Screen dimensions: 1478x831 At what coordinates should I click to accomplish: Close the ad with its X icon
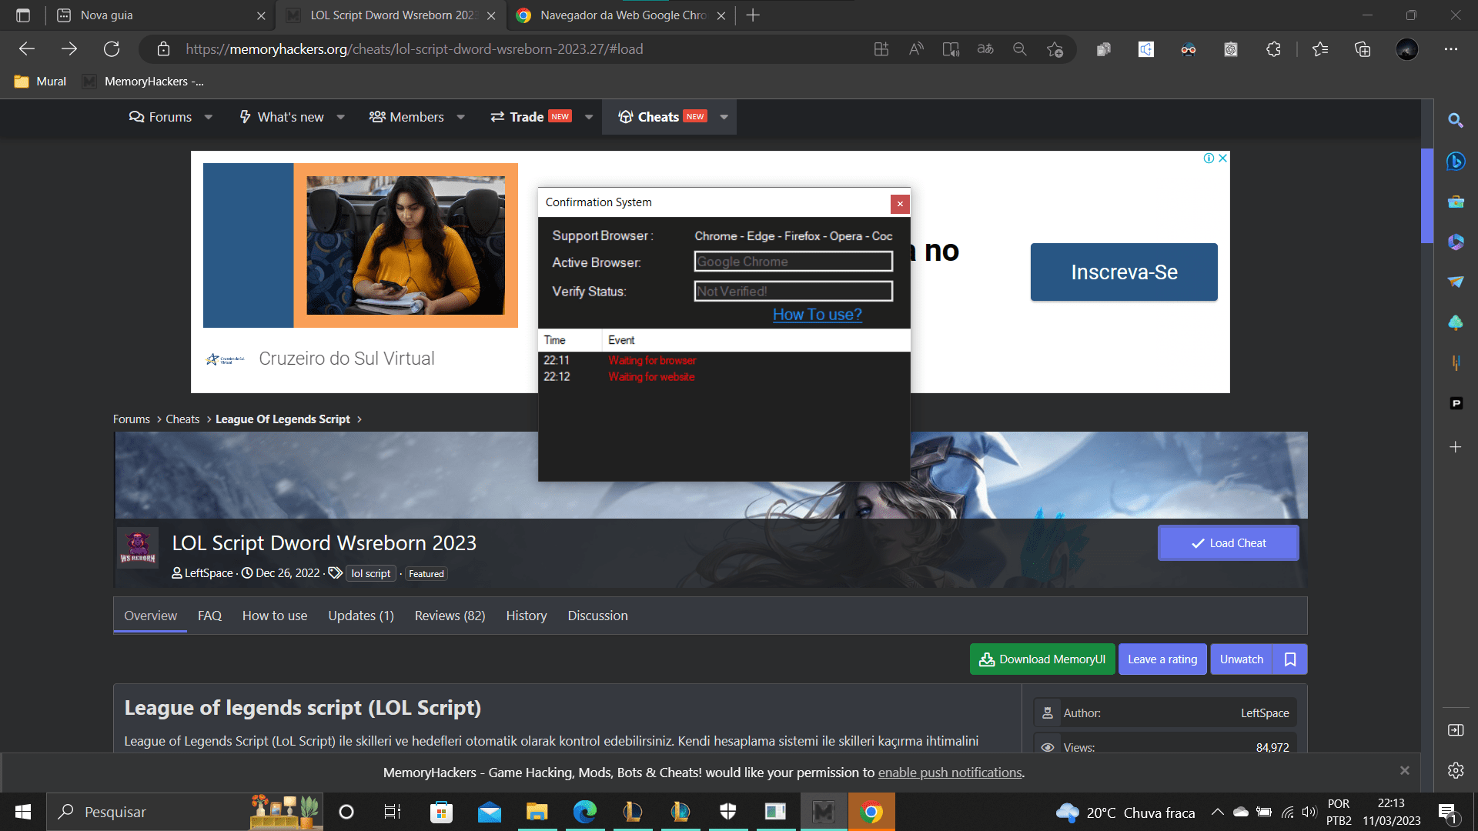click(x=1222, y=158)
